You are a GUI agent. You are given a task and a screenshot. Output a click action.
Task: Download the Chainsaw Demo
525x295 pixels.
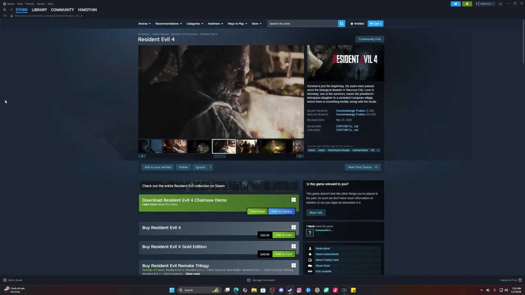point(257,211)
